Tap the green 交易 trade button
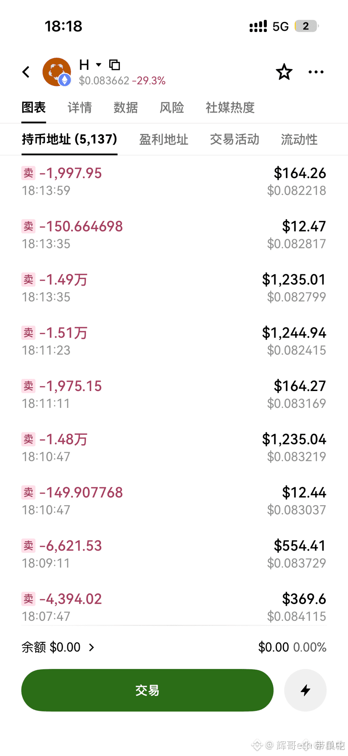The image size is (348, 756). [x=148, y=690]
